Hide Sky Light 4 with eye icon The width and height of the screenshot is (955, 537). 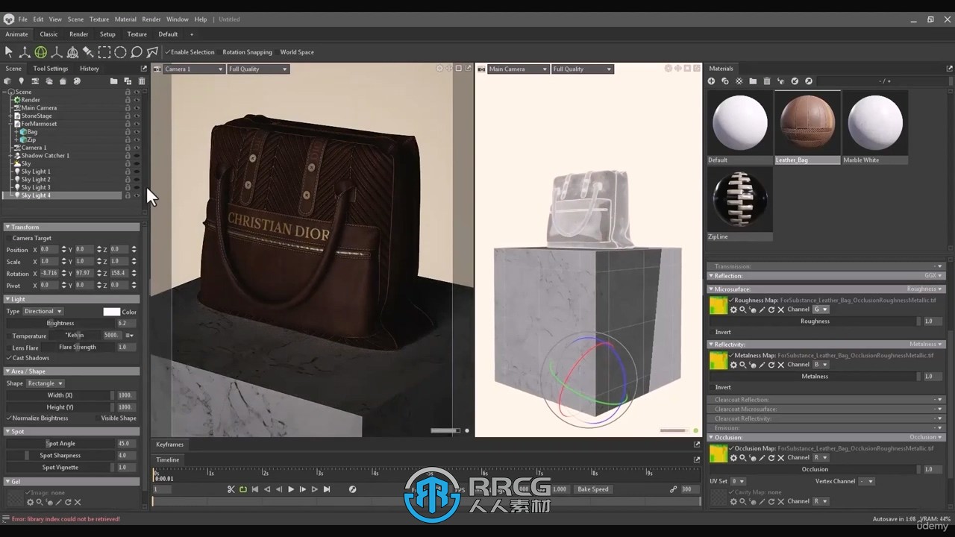click(x=137, y=195)
